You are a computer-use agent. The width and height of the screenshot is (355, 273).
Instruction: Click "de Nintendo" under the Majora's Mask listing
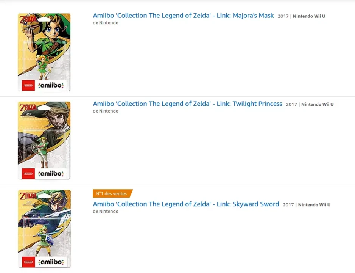pos(106,23)
